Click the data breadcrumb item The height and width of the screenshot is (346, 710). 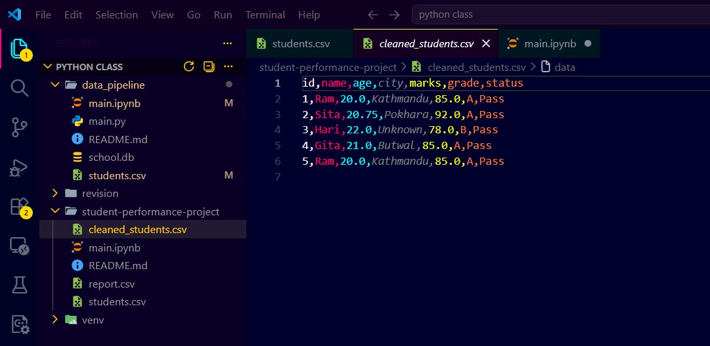pos(565,68)
